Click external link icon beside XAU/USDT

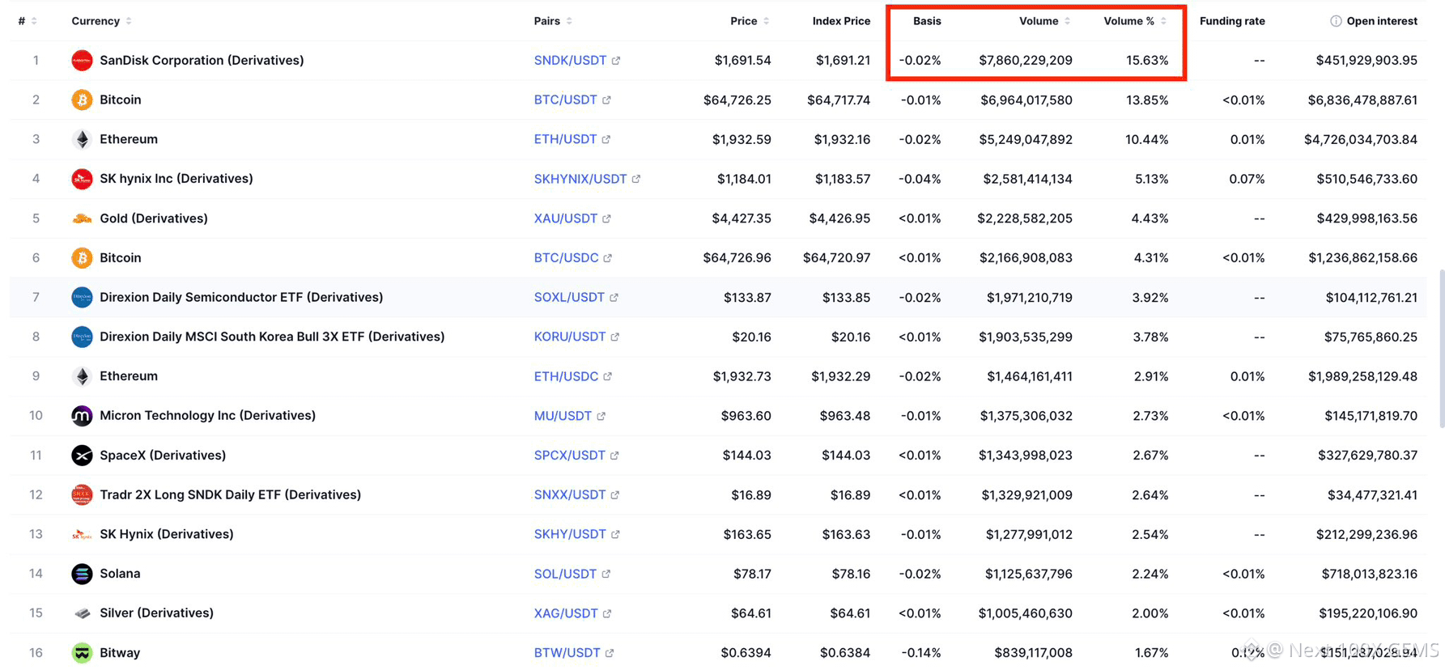point(607,218)
